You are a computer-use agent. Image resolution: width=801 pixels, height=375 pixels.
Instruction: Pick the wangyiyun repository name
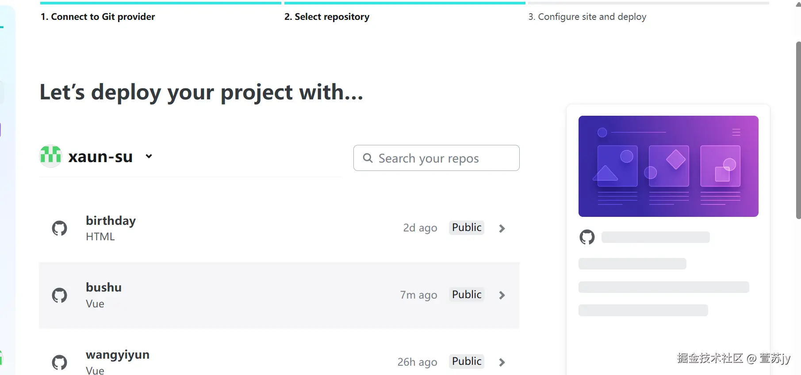point(117,355)
